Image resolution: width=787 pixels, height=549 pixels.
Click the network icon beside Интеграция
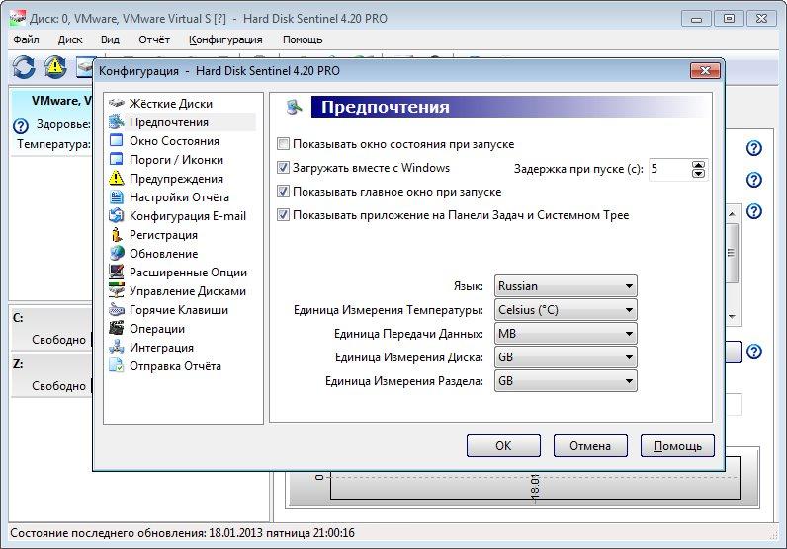coord(117,347)
